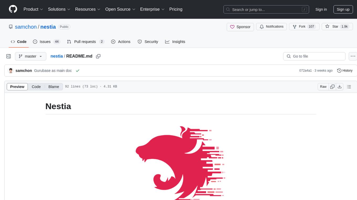Open samchon's avatar in commit row
The image size is (357, 200).
click(11, 71)
